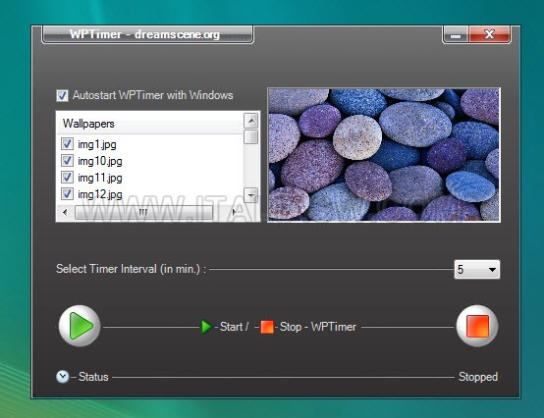Screen dimensions: 544x418
Task: Click the horizontal scrollbar thumb in Wallpapers list
Action: pos(143,212)
